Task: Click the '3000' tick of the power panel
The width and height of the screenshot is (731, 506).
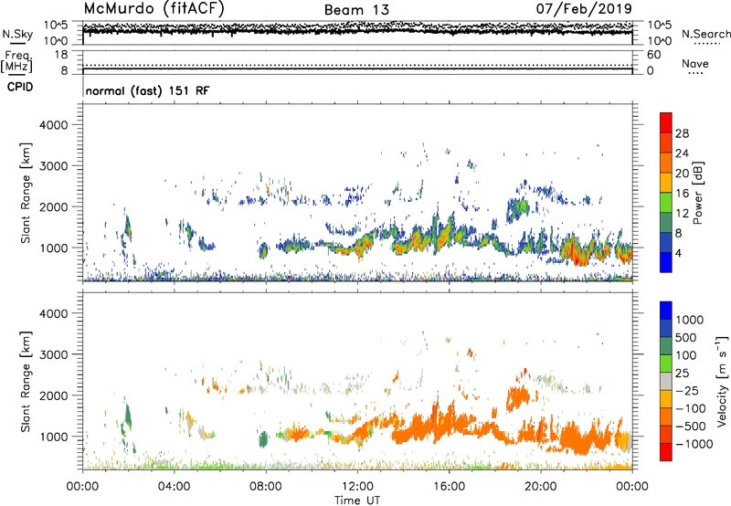Action: pyautogui.click(x=54, y=166)
